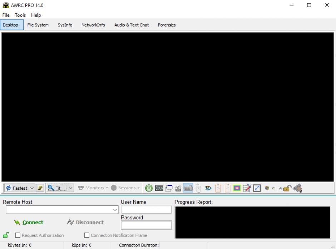Switch to the File System tab

pos(38,25)
